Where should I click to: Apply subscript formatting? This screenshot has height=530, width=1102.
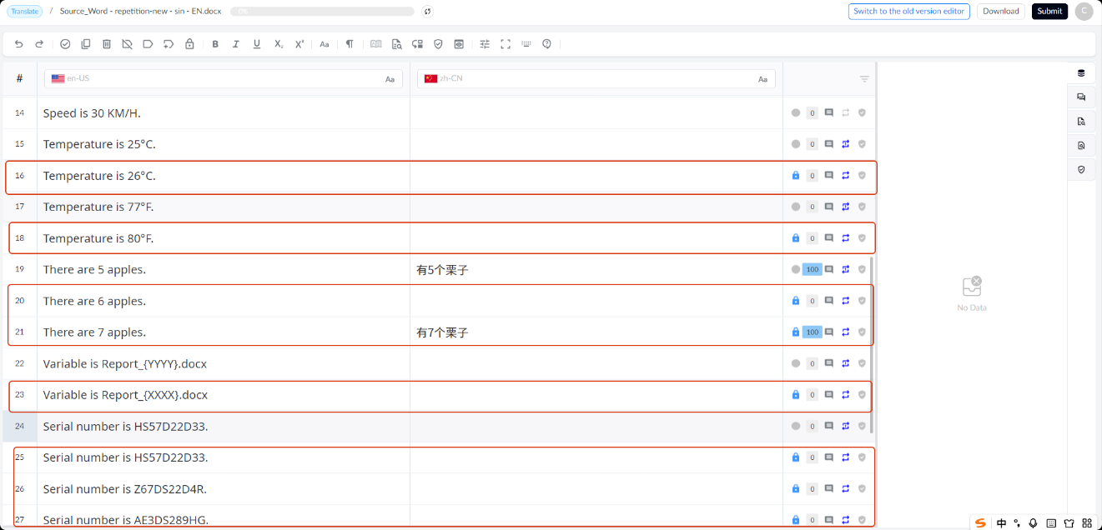[x=279, y=44]
